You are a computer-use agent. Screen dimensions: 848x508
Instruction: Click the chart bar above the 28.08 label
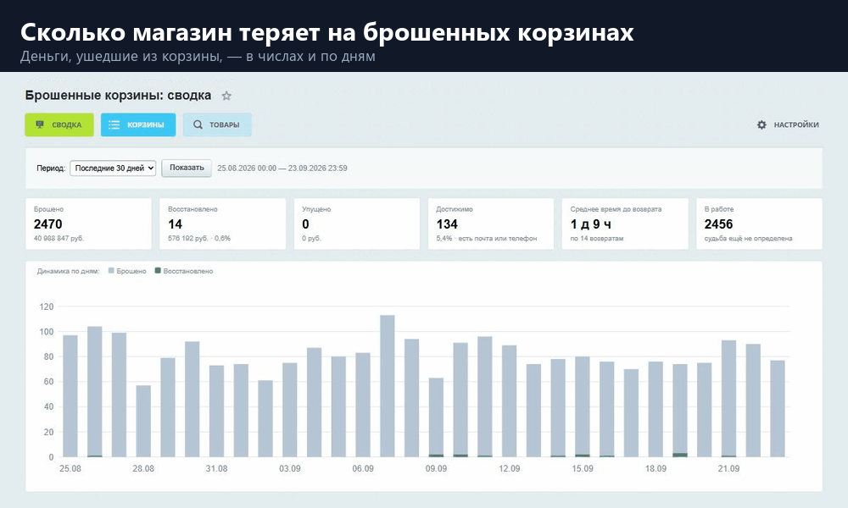click(x=143, y=421)
